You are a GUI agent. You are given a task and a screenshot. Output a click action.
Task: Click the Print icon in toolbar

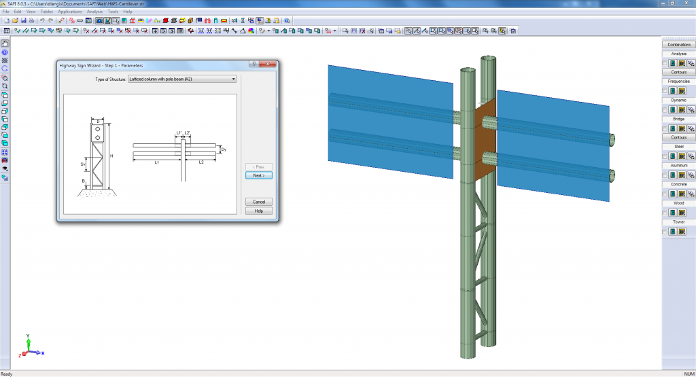pos(31,21)
